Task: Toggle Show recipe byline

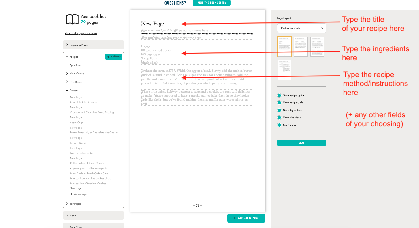Action: tap(279, 95)
